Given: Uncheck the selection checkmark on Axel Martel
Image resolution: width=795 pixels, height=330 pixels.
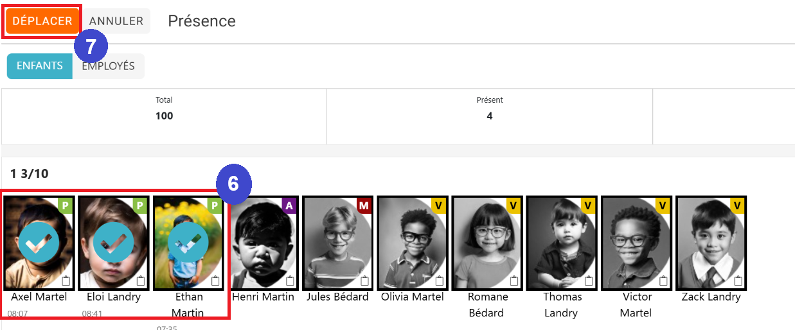Looking at the screenshot, I should pos(39,243).
